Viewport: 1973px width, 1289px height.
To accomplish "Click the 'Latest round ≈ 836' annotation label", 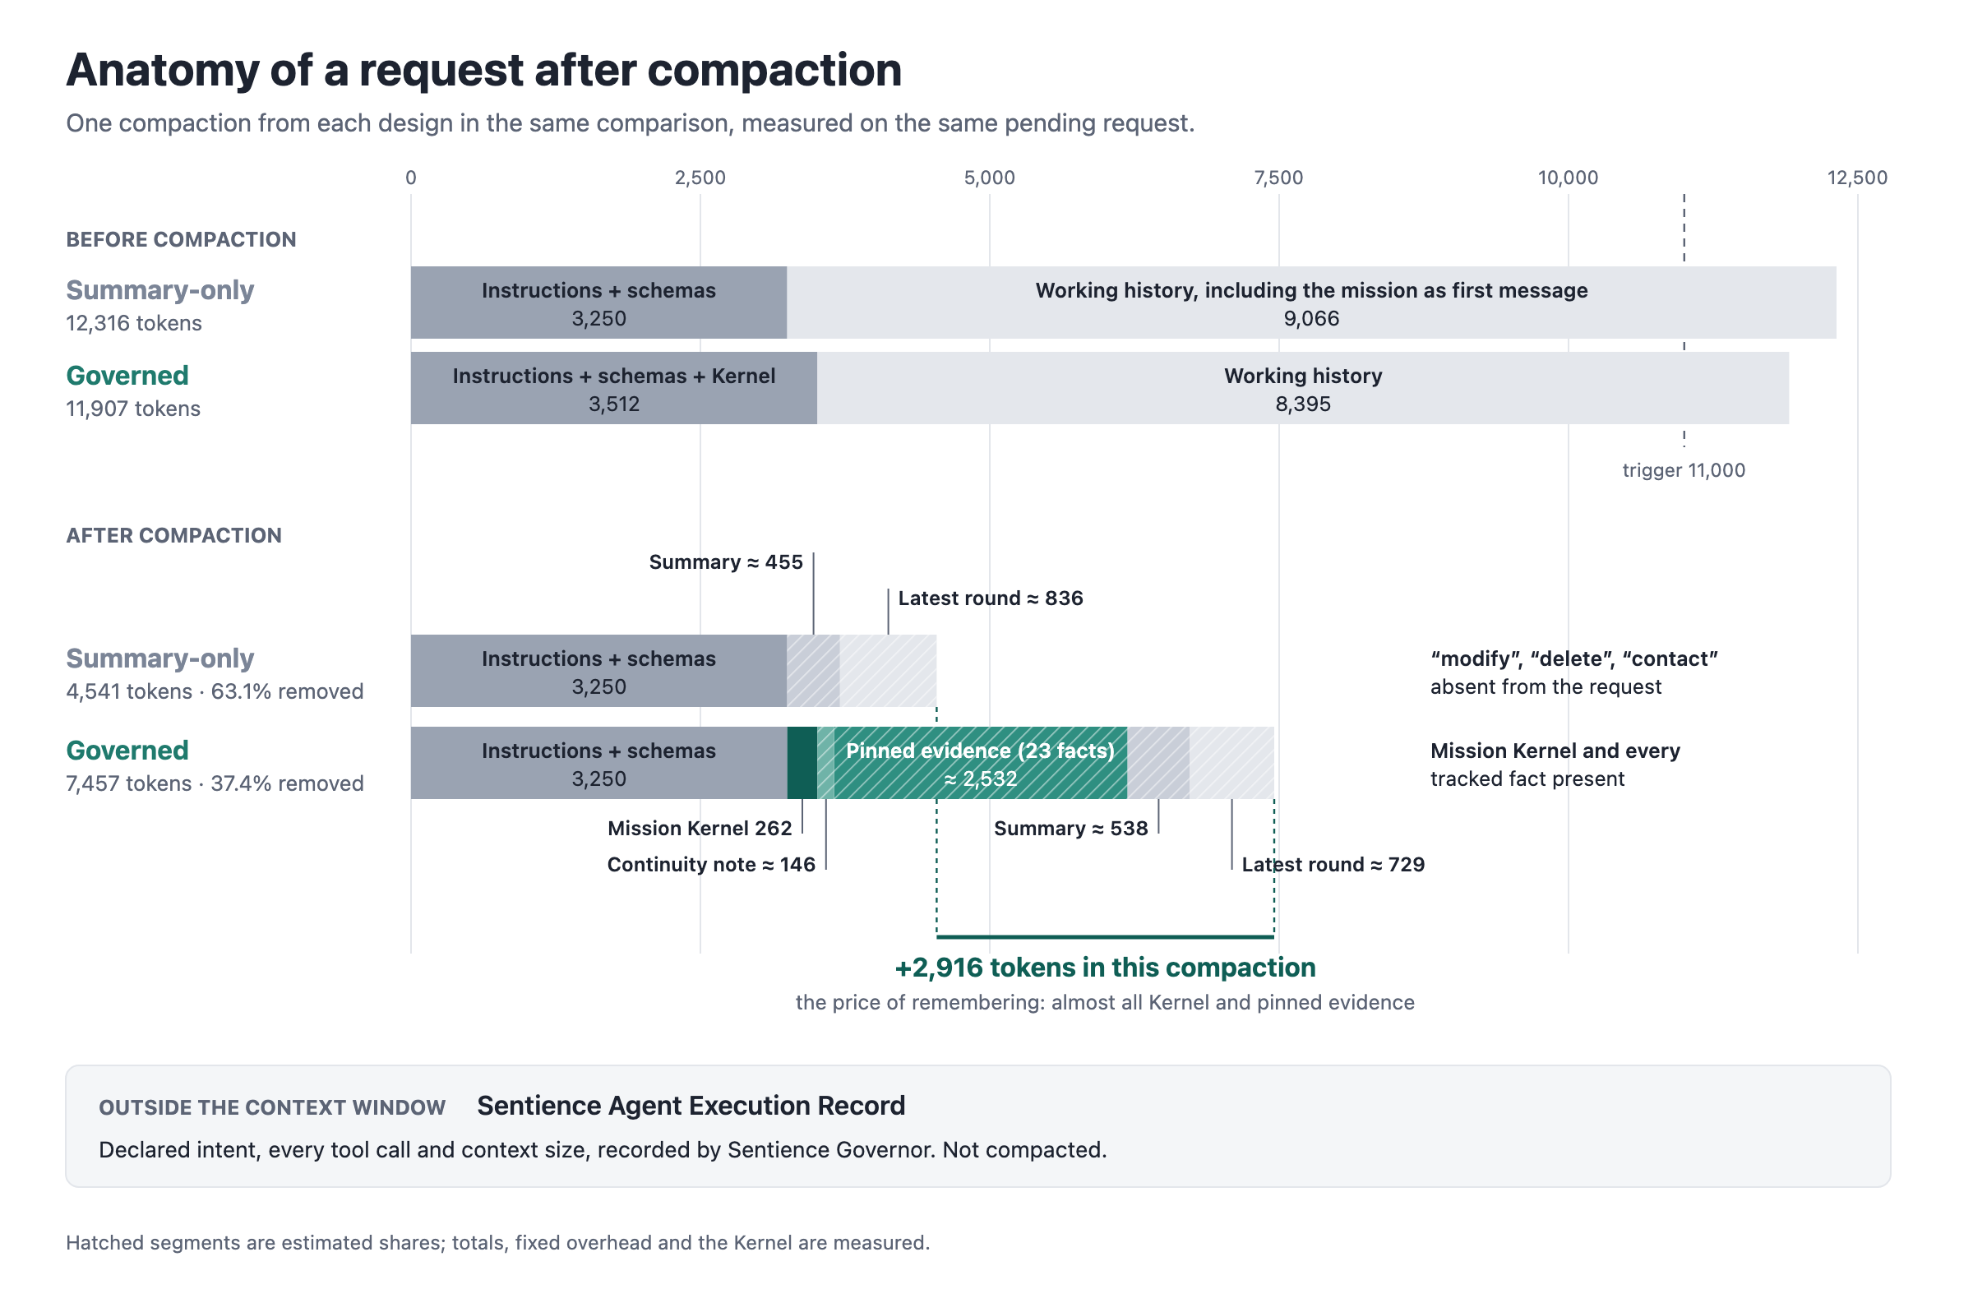I will 991,598.
